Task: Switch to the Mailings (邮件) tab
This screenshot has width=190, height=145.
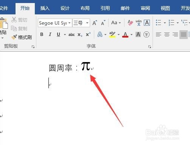Action: (125, 8)
